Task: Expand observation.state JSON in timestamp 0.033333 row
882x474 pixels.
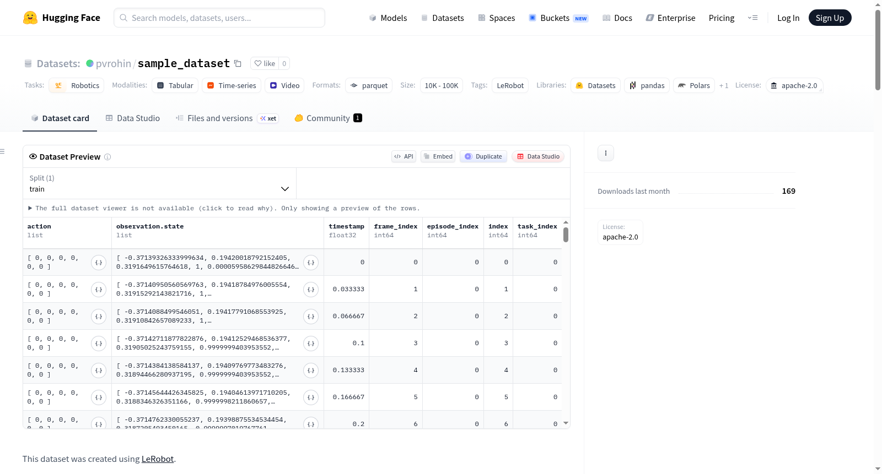Action: click(311, 290)
